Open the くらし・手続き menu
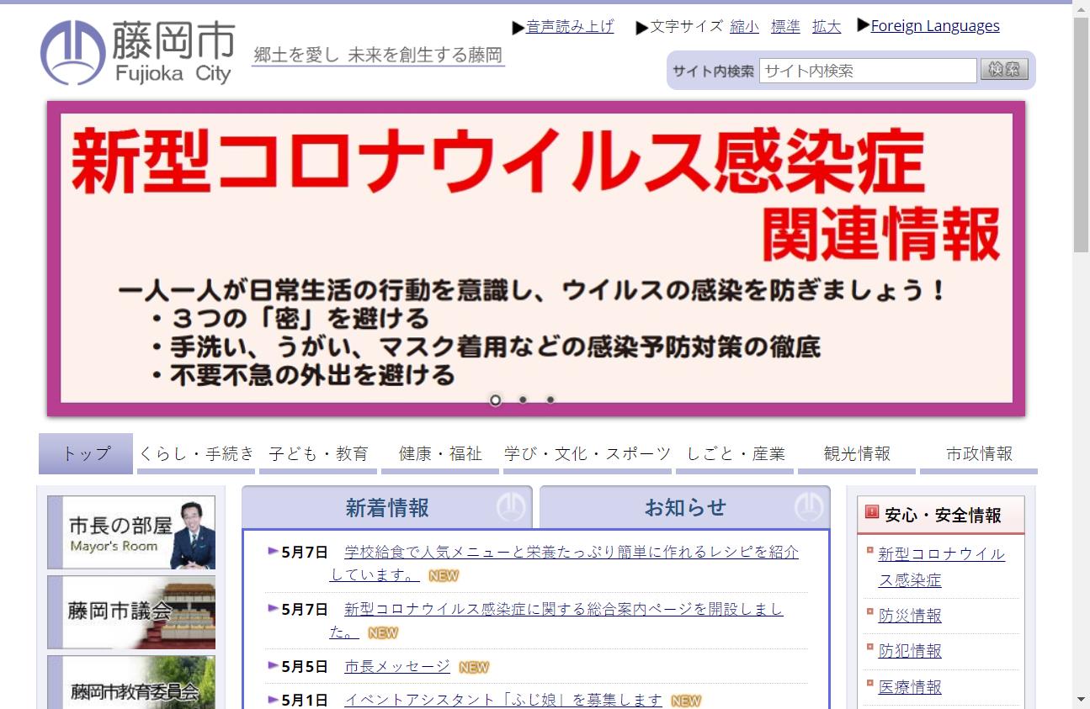Image resolution: width=1090 pixels, height=709 pixels. (x=196, y=454)
